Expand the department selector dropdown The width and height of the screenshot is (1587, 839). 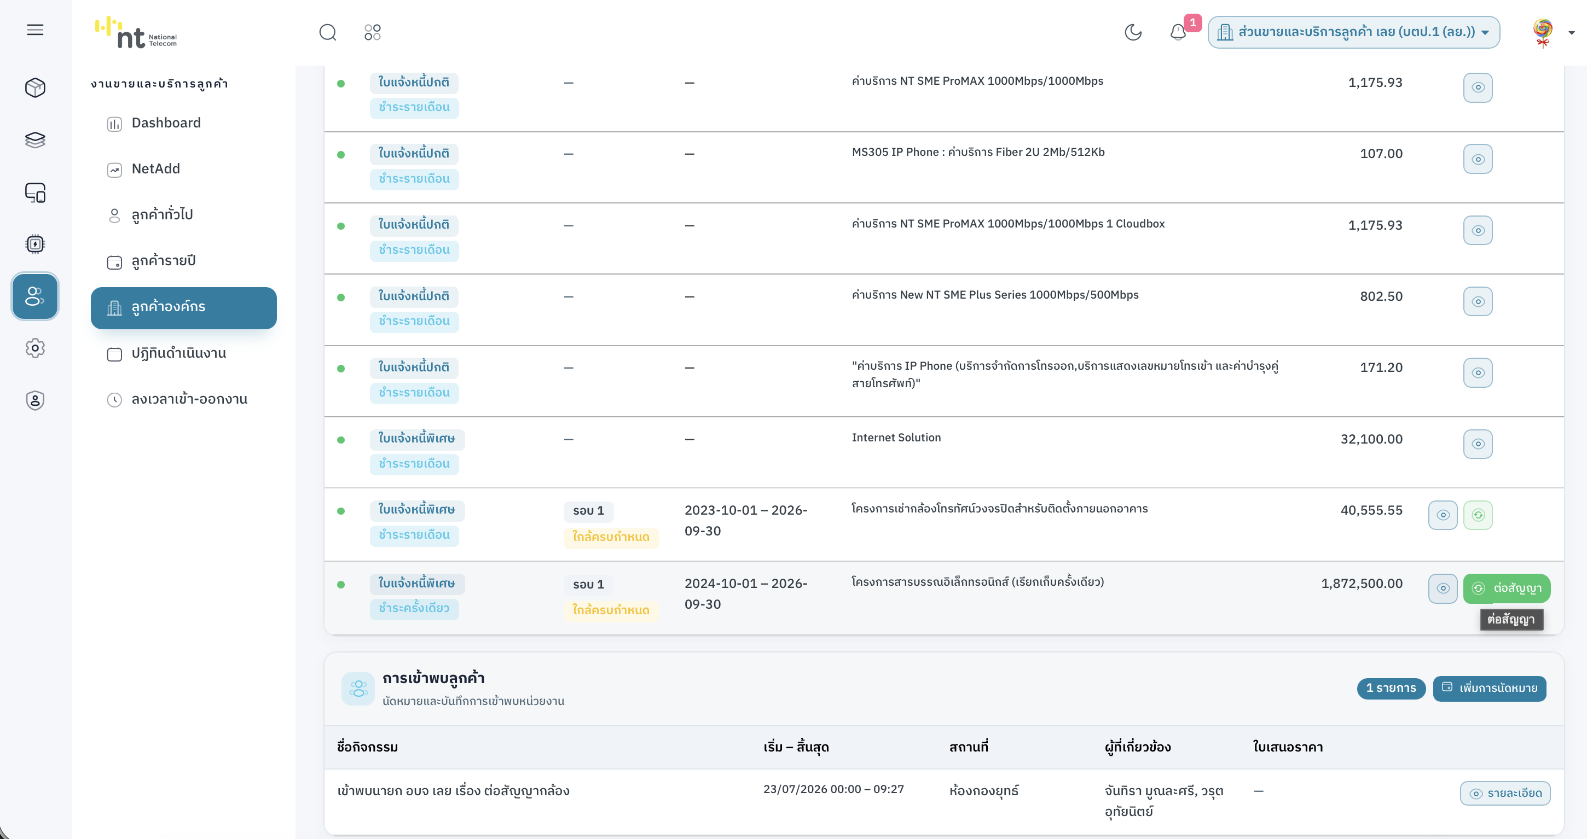click(x=1353, y=32)
